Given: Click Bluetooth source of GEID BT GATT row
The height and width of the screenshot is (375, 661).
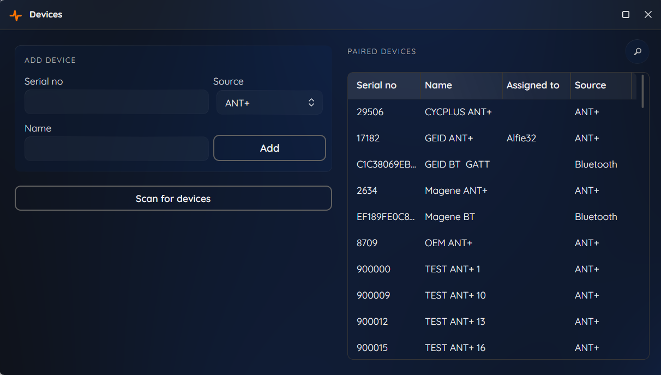Looking at the screenshot, I should pos(596,164).
